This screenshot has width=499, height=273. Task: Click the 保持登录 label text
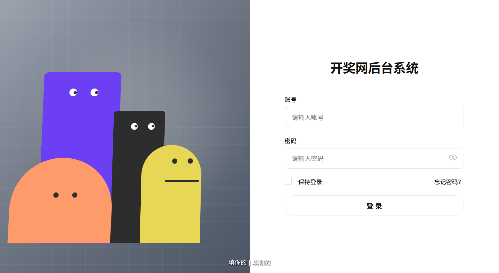[310, 182]
